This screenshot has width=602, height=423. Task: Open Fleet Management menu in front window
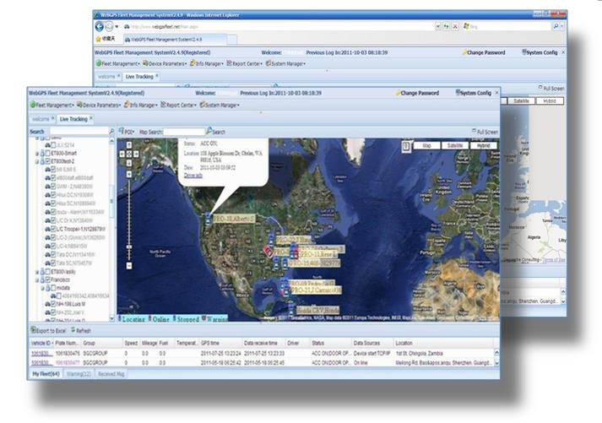click(52, 105)
